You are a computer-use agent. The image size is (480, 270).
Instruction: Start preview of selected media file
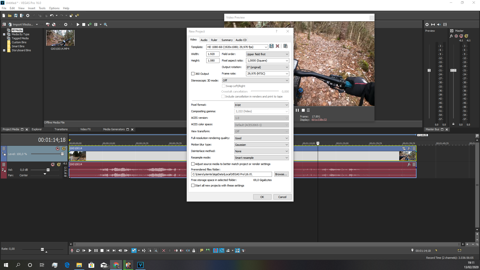[78, 24]
